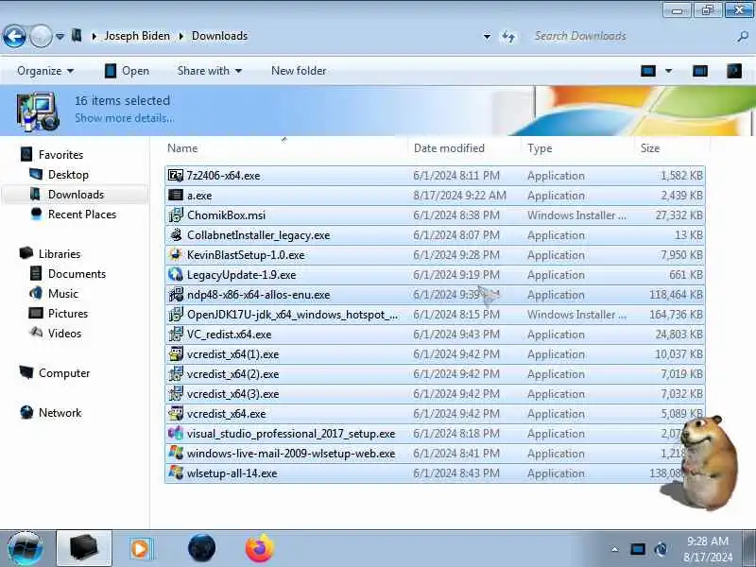This screenshot has height=567, width=756.
Task: Show hidden tray icons arrow
Action: pyautogui.click(x=615, y=549)
